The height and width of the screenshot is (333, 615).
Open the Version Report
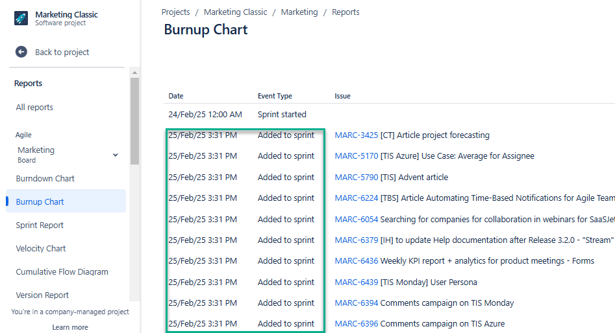coord(42,295)
